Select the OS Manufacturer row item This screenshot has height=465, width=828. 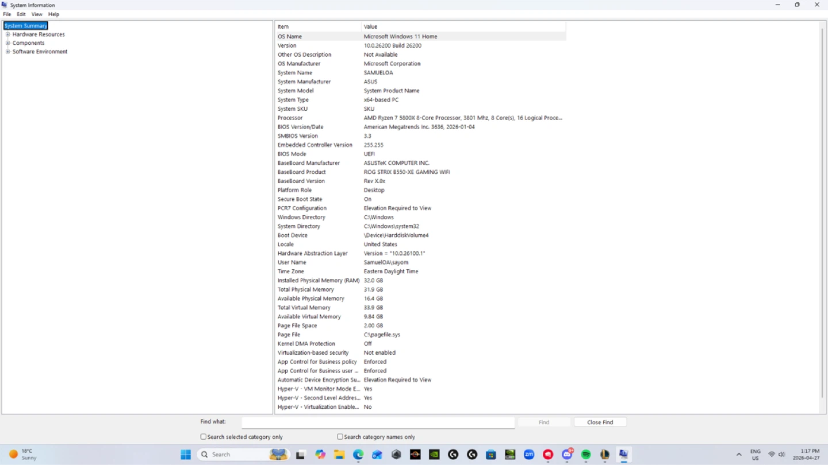click(299, 64)
